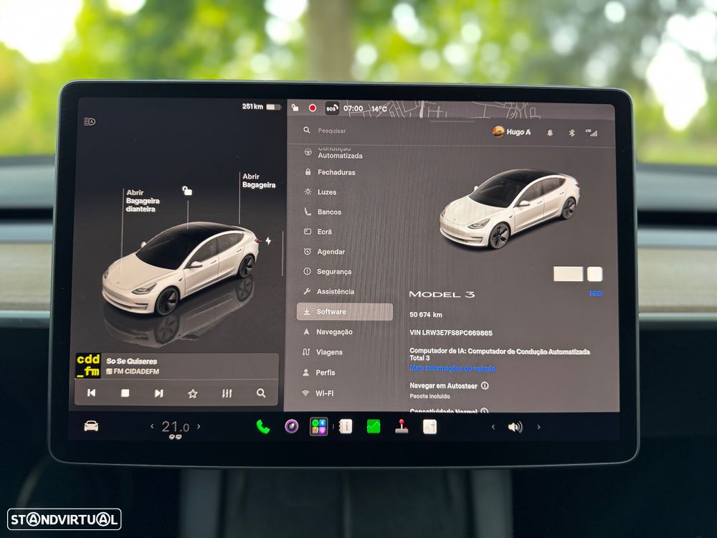The height and width of the screenshot is (538, 717).
Task: Stop the radio playback
Action: coord(125,393)
